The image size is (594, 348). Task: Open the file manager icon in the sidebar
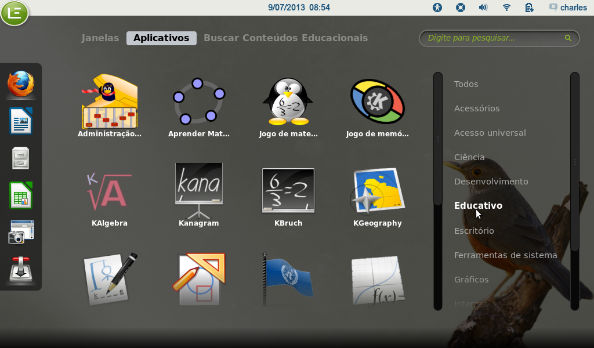20,158
